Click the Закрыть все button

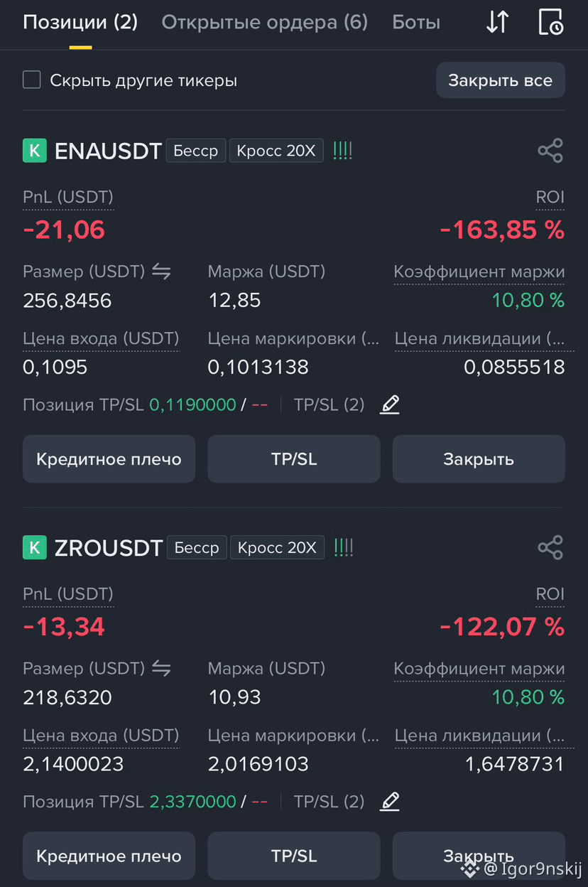pyautogui.click(x=501, y=80)
